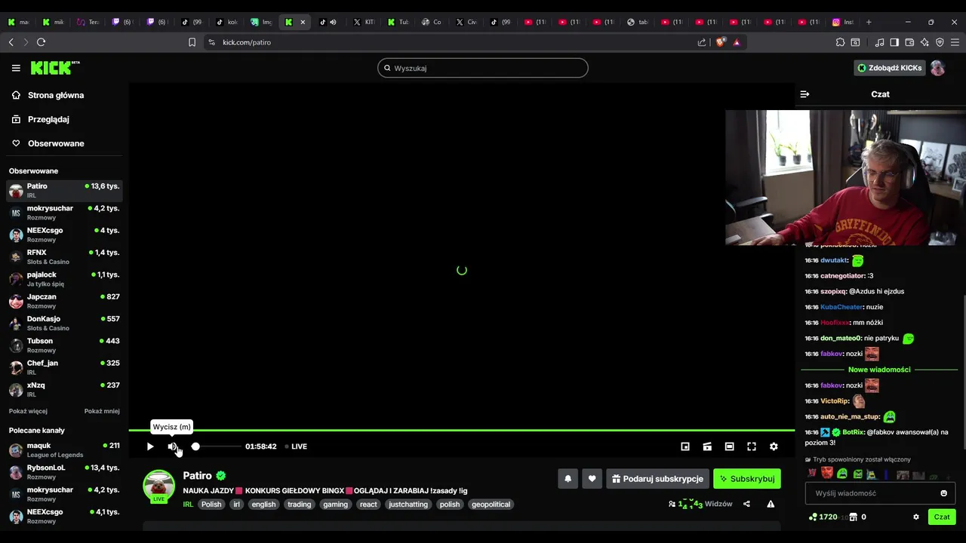Enter fullscreen mode in the player
966x543 pixels.
click(752, 446)
